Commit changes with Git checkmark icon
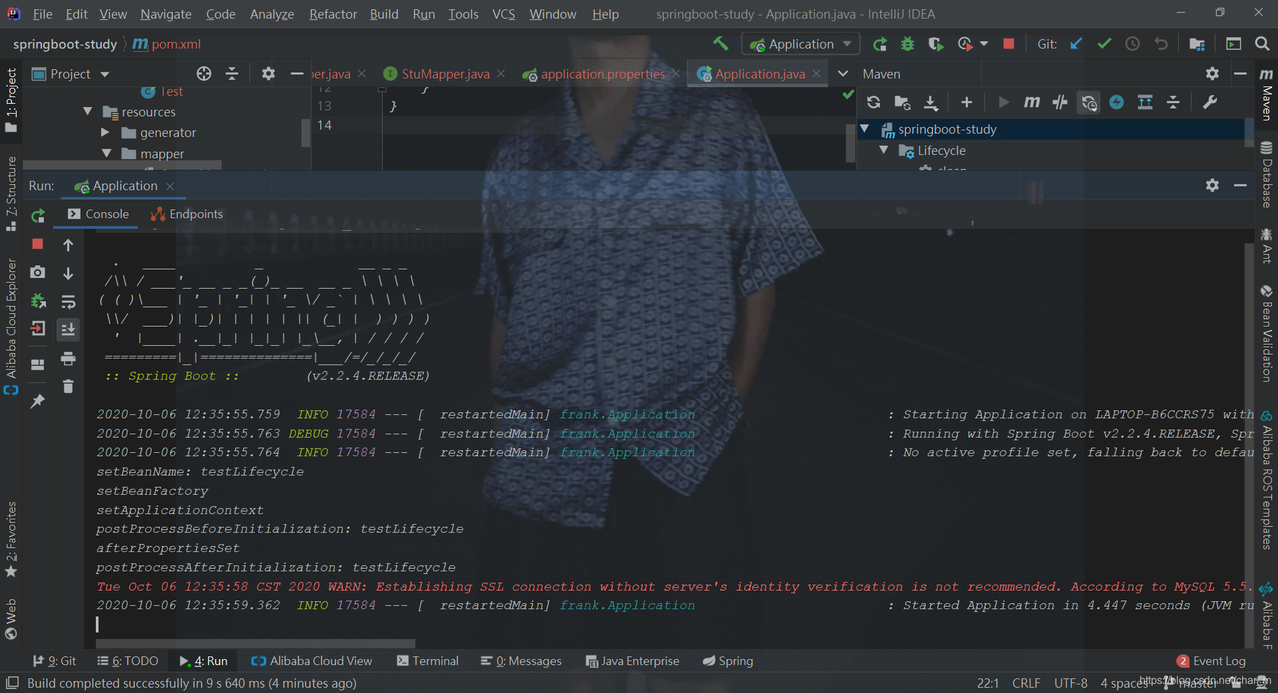The image size is (1278, 693). pos(1104,44)
